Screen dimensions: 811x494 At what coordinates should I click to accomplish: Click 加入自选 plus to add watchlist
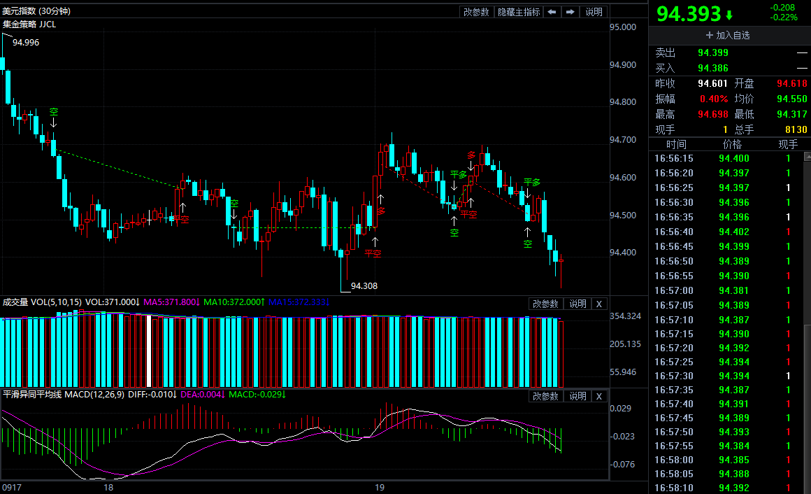pos(728,35)
